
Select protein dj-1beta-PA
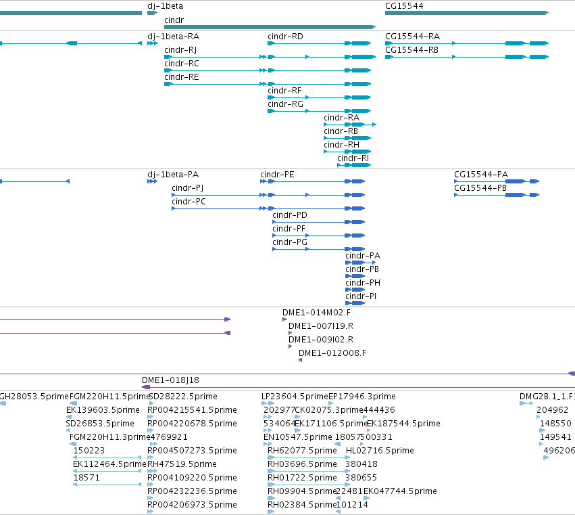pos(152,181)
